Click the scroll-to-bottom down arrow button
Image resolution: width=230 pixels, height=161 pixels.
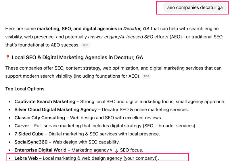coord(116,150)
